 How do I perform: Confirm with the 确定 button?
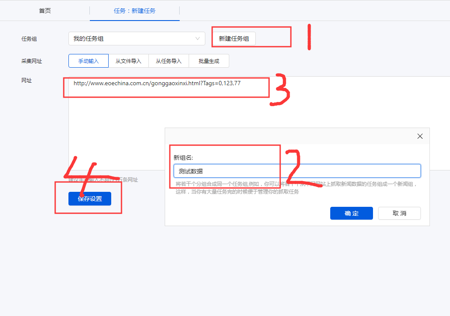tap(351, 213)
